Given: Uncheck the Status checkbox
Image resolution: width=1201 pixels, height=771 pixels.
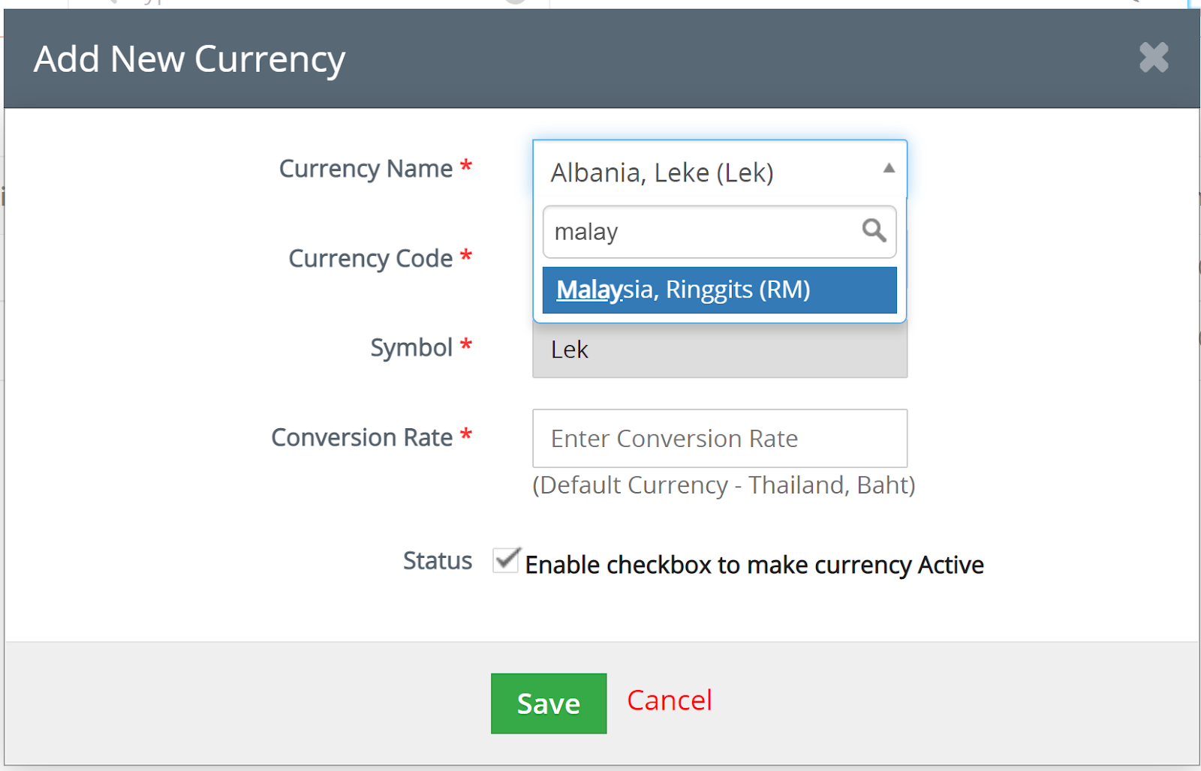Looking at the screenshot, I should (506, 560).
